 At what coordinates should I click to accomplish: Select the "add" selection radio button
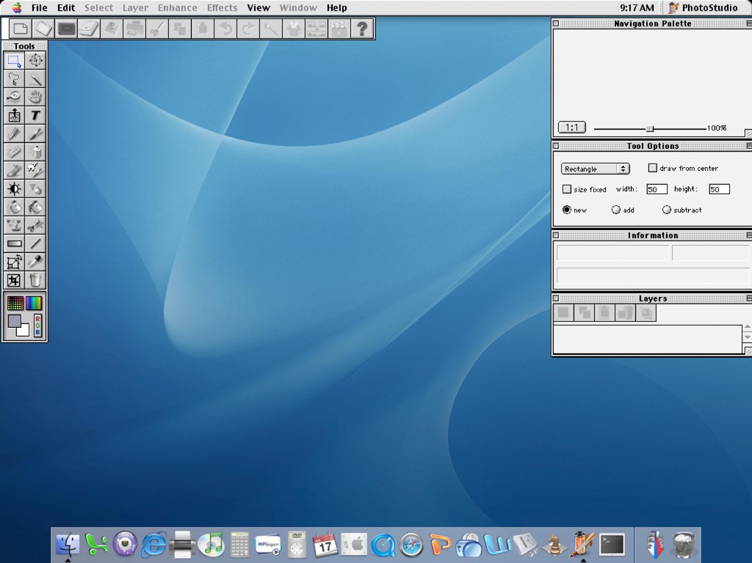click(x=616, y=210)
